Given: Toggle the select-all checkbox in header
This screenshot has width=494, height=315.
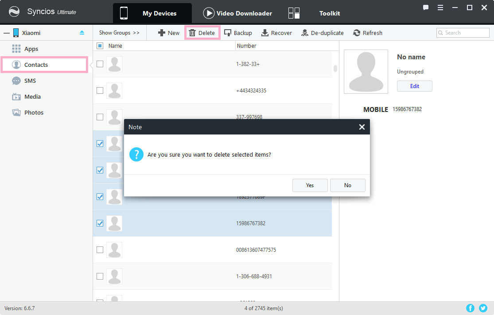Looking at the screenshot, I should pyautogui.click(x=100, y=46).
